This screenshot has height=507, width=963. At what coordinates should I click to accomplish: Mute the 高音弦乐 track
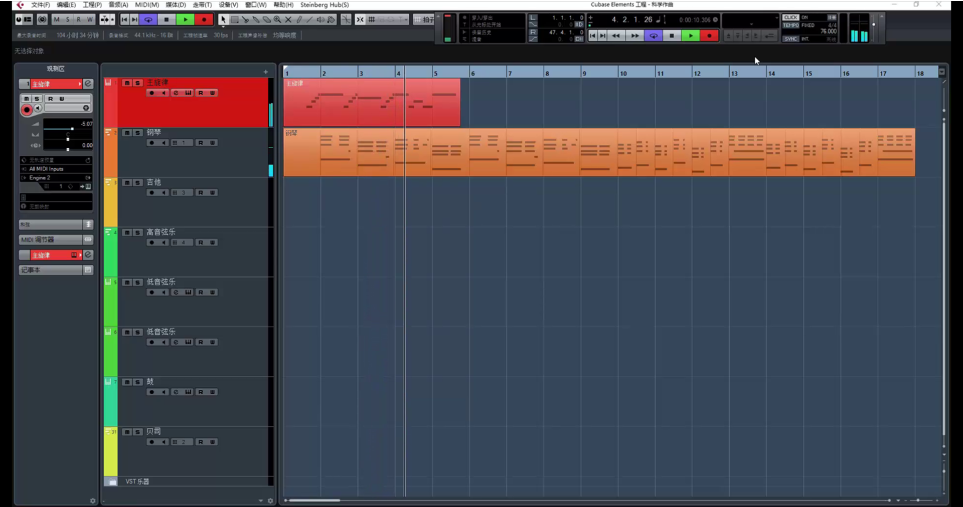(x=127, y=232)
